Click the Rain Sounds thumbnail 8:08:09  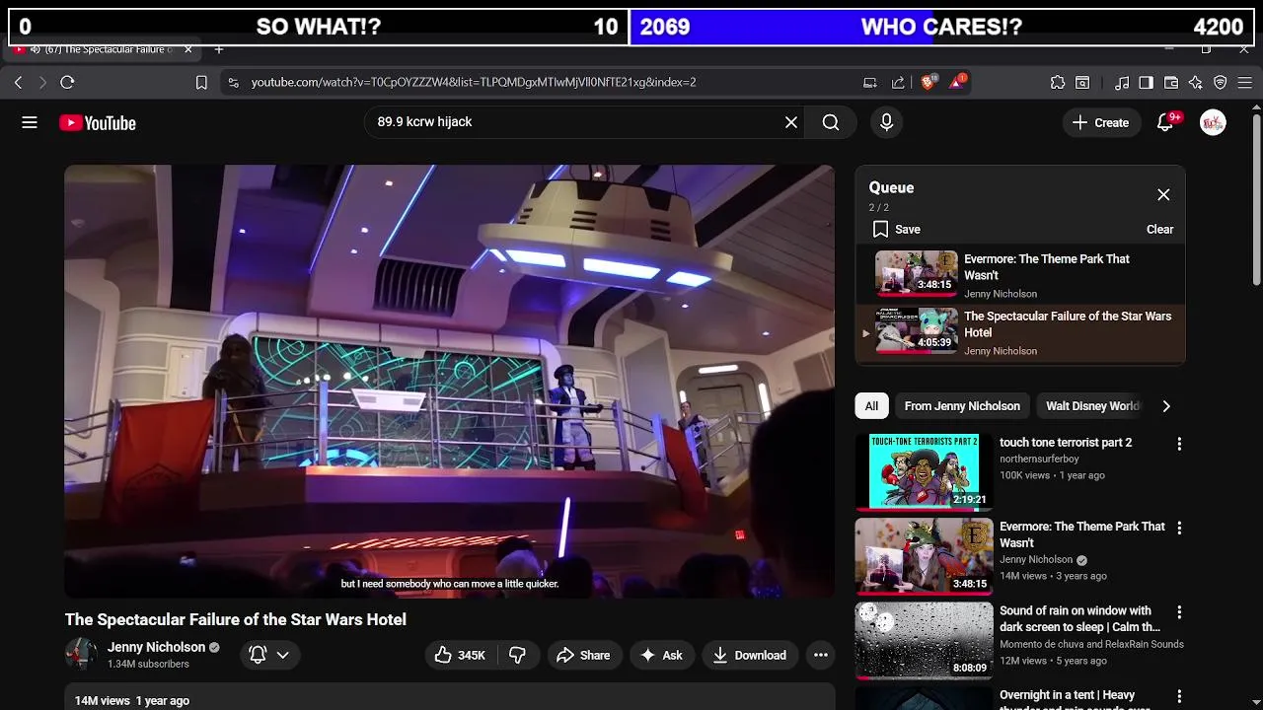pyautogui.click(x=924, y=641)
